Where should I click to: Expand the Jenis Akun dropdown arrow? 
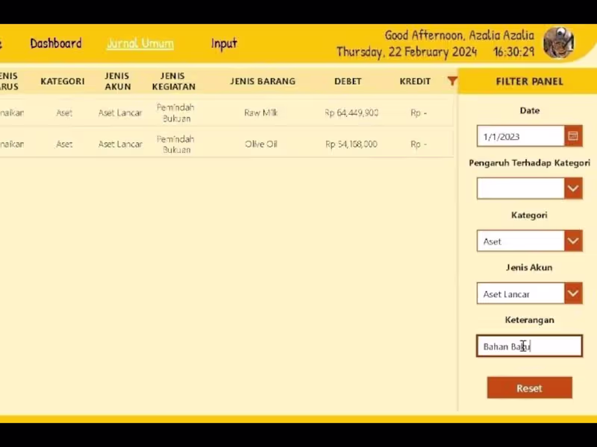573,294
